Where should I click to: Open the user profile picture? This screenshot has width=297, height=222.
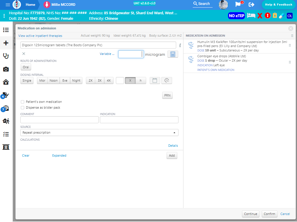tap(223, 5)
